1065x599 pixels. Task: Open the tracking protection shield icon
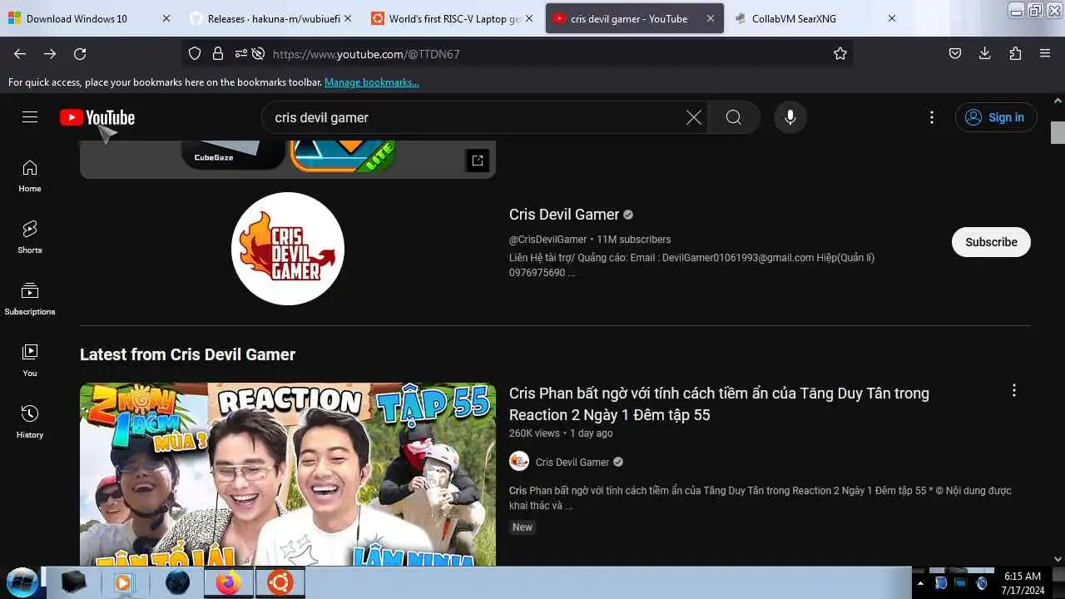[195, 53]
